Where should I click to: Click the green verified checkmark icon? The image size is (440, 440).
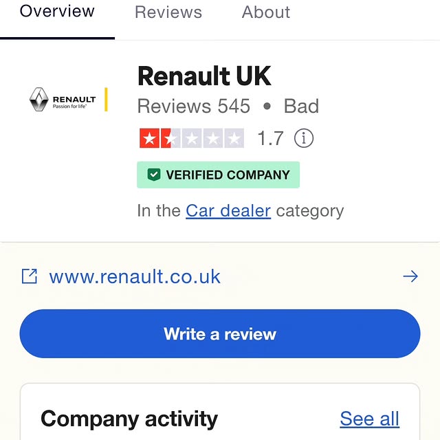154,175
